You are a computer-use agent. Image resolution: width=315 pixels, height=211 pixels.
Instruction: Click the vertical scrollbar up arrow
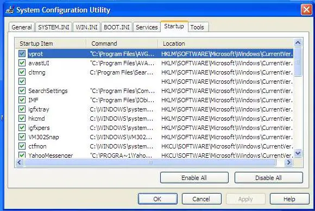(298, 42)
